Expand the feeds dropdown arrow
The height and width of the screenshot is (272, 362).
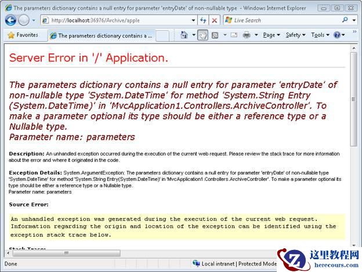(x=225, y=35)
